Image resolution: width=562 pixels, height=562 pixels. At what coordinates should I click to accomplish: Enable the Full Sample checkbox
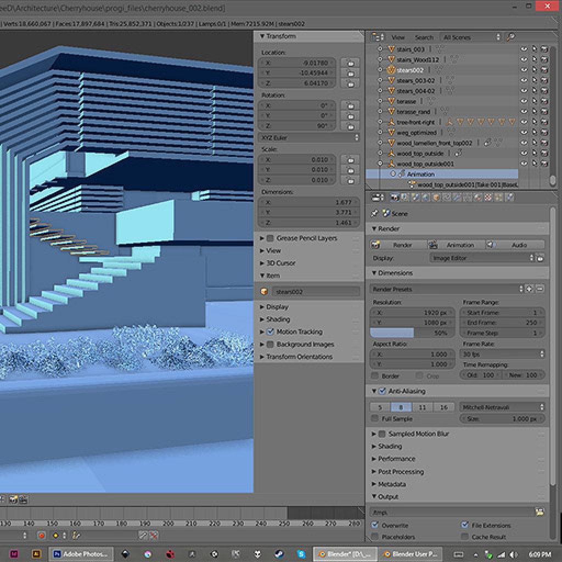375,419
